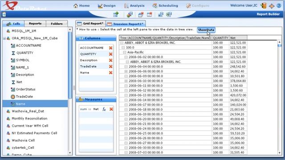285x160 pixels.
Task: Collapse the 100.0 tree node
Action: (x=123, y=48)
